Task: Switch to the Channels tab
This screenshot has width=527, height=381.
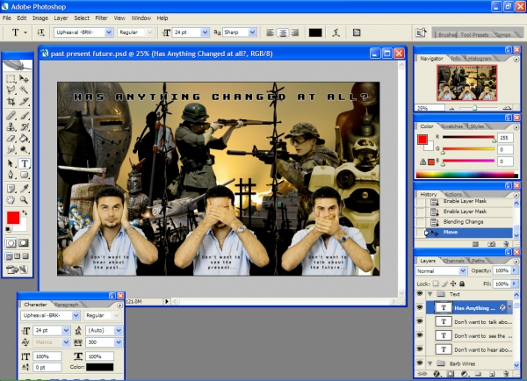Action: click(x=453, y=261)
